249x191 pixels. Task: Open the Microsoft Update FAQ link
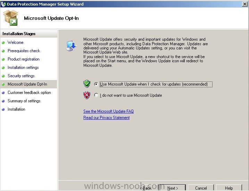tap(108, 111)
